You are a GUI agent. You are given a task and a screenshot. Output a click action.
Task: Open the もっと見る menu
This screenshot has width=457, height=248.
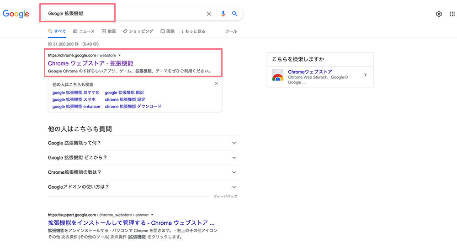(x=193, y=31)
